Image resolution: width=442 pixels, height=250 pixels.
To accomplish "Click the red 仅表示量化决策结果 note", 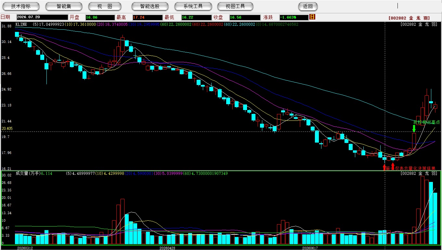I will pos(415,168).
